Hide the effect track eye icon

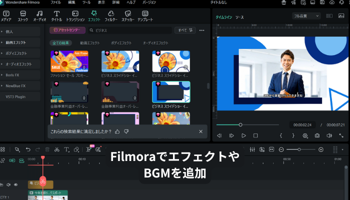(x=15, y=185)
